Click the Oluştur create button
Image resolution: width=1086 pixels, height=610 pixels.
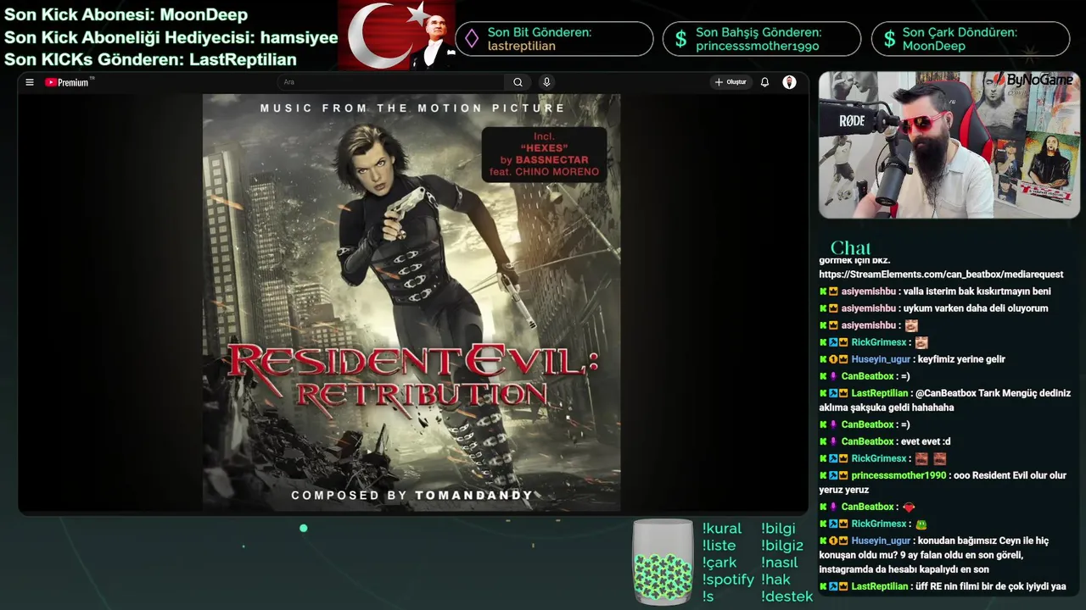(731, 82)
